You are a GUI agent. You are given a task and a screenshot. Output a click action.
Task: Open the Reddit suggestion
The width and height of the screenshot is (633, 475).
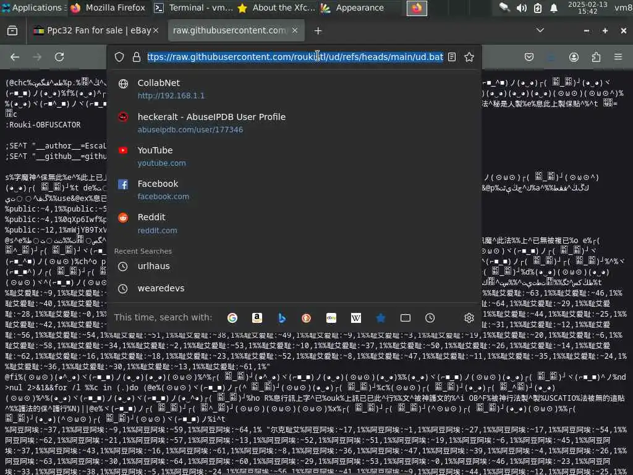pos(294,223)
